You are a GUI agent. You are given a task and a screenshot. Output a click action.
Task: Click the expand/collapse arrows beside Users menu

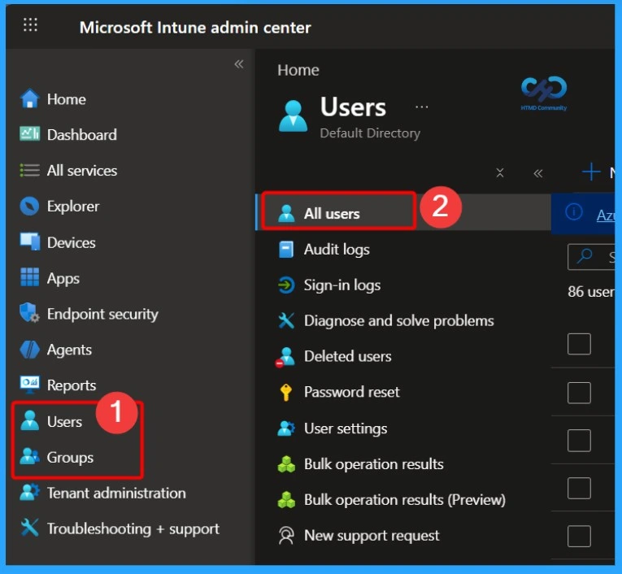(x=500, y=173)
